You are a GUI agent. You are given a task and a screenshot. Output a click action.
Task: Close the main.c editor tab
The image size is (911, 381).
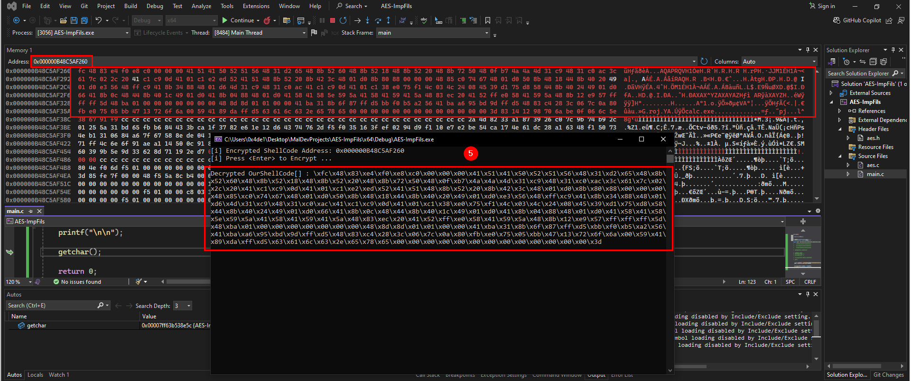click(39, 211)
